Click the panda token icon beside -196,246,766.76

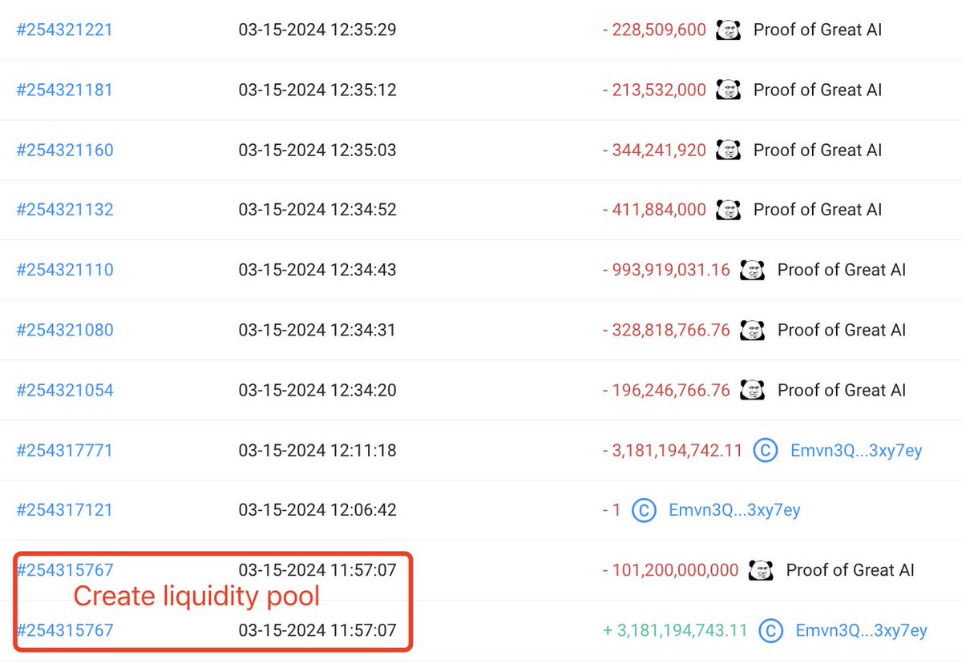[x=752, y=390]
